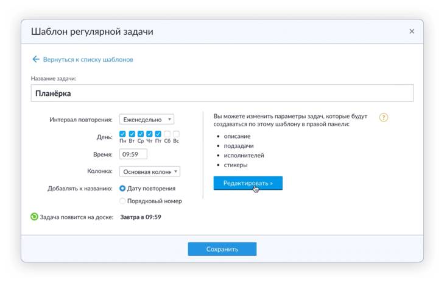
Task: Click the green recurring task icon
Action: 34,217
